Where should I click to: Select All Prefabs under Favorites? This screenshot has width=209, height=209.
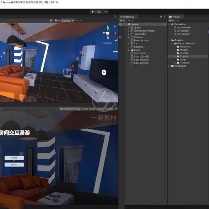[x=183, y=34]
